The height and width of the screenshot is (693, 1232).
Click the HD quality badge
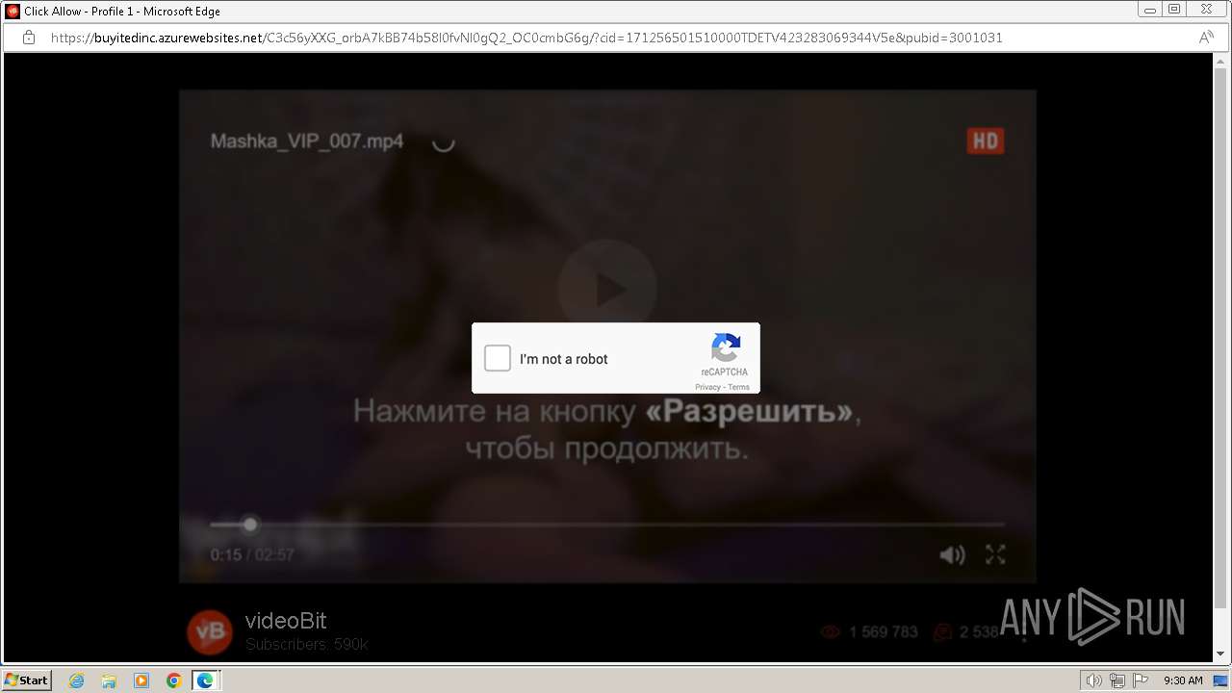point(986,141)
